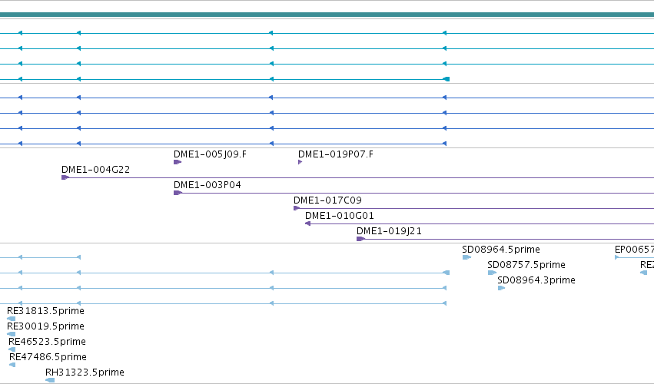This screenshot has width=654, height=384.
Task: Click the SD08964.5prime blue arrow glyph
Action: pos(466,257)
